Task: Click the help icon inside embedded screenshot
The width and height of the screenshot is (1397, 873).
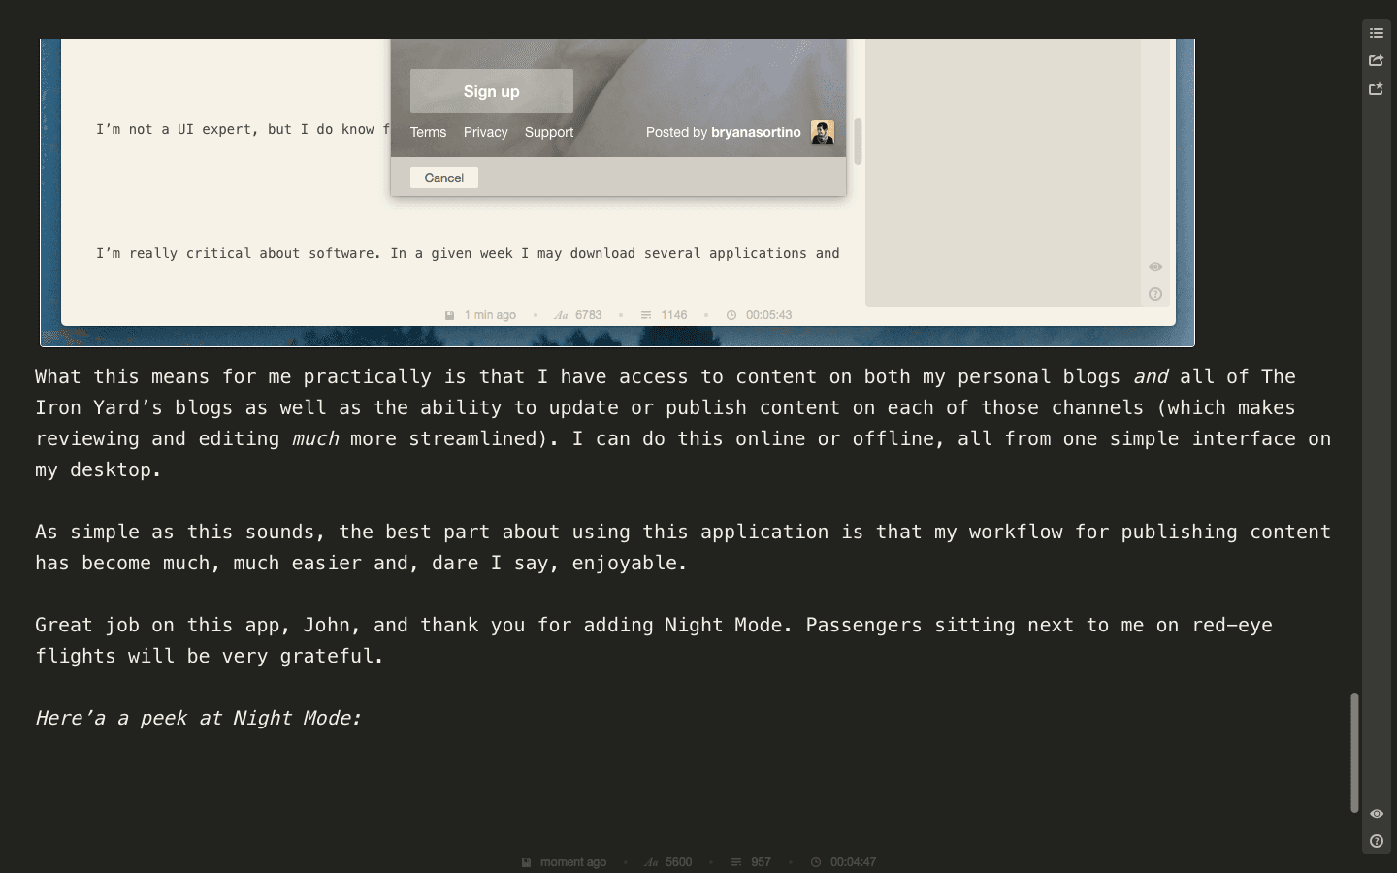Action: (x=1155, y=294)
